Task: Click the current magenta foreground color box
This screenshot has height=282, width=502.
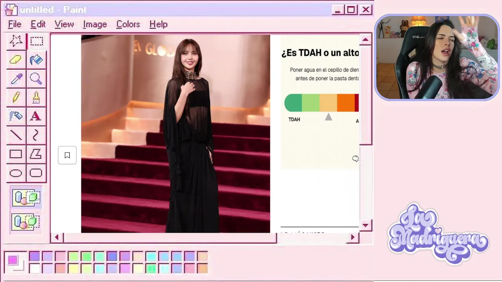Action: coord(13,260)
